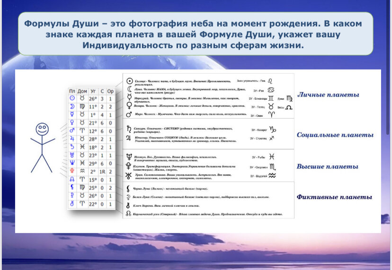Click the Pluto symbol in the legend panel
Image resolution: width=392 pixels, height=270 pixels.
(128, 166)
